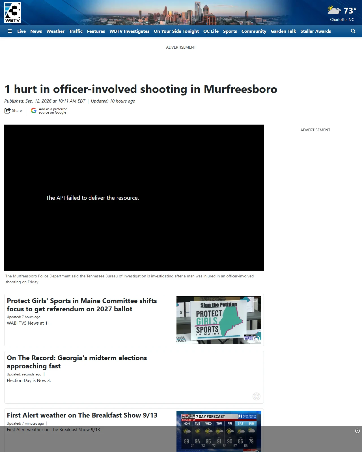Click the Share button label
The image size is (362, 452).
(x=17, y=110)
